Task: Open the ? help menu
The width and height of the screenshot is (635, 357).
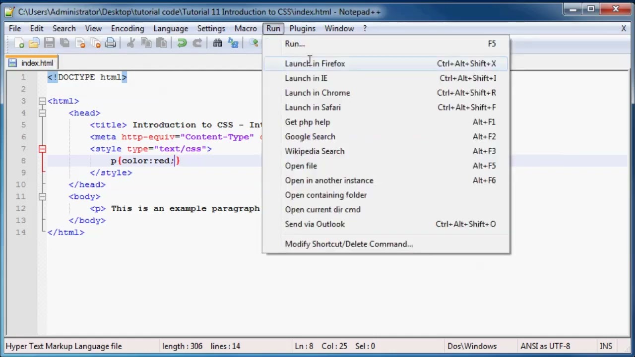Action: click(365, 29)
